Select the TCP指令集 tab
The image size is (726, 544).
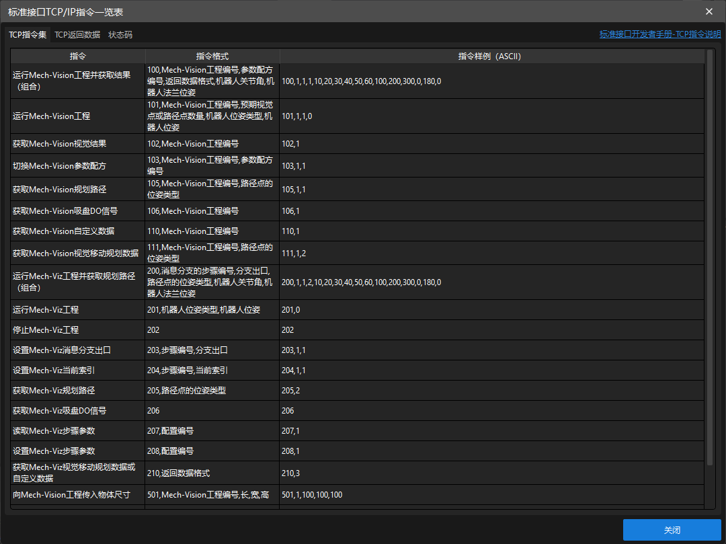pyautogui.click(x=28, y=34)
